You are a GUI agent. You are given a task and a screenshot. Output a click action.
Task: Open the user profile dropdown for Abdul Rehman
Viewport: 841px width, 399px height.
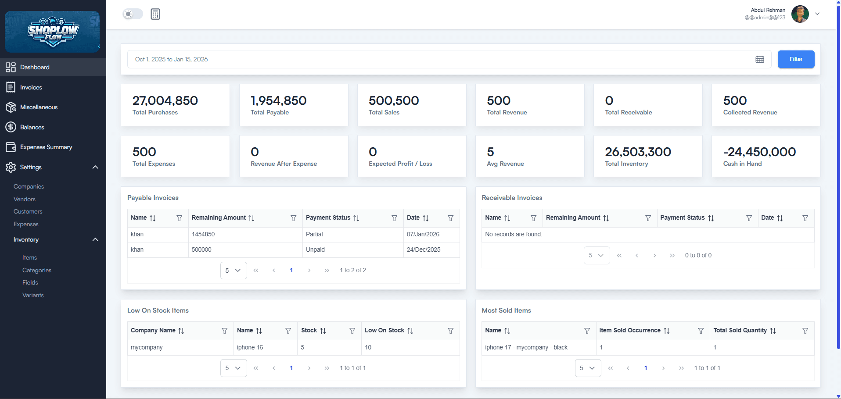pyautogui.click(x=817, y=14)
